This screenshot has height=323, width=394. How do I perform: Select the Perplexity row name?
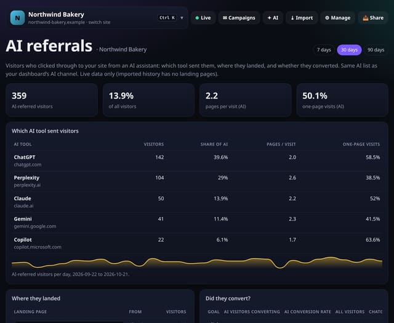coord(26,178)
